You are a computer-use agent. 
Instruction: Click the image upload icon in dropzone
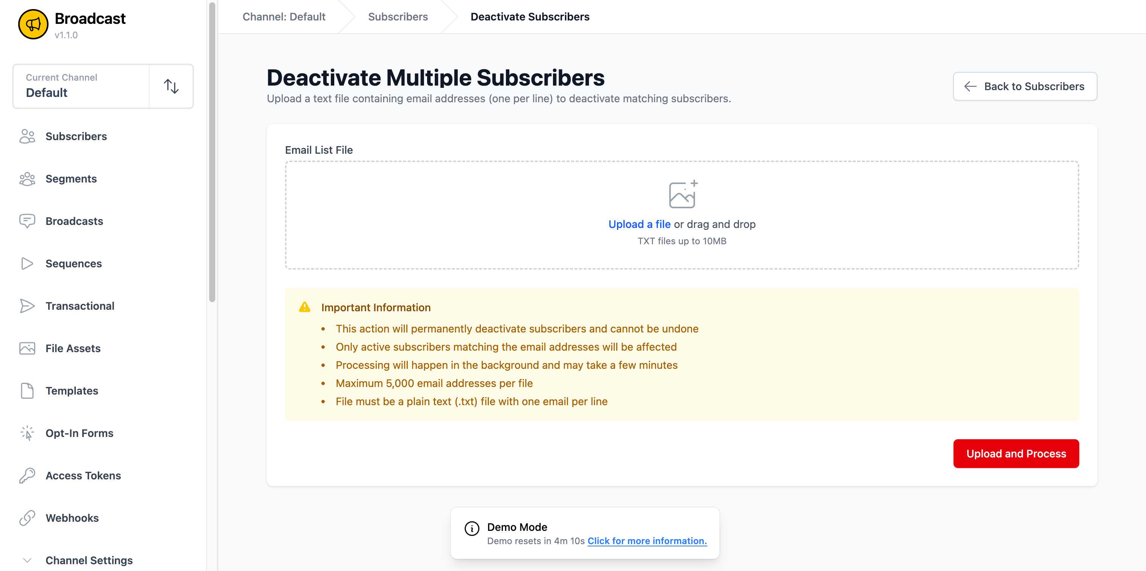[x=683, y=194]
